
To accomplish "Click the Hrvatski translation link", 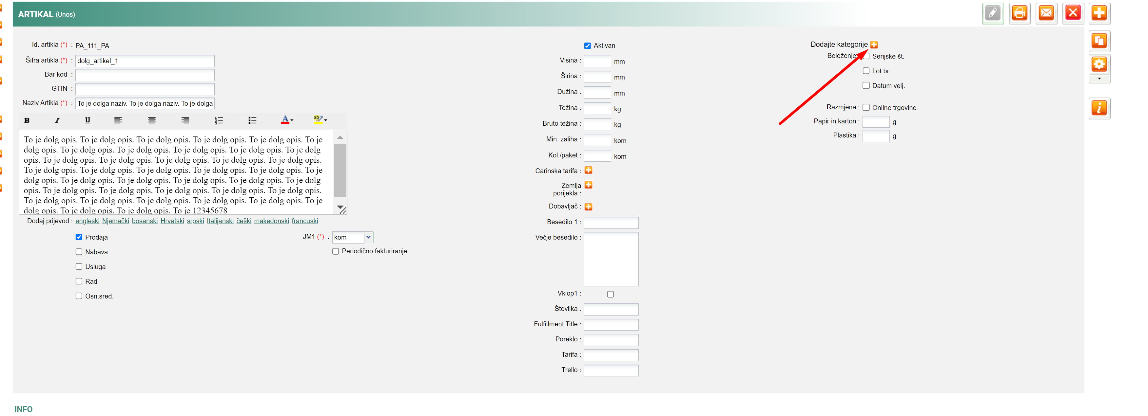I will pyautogui.click(x=172, y=221).
